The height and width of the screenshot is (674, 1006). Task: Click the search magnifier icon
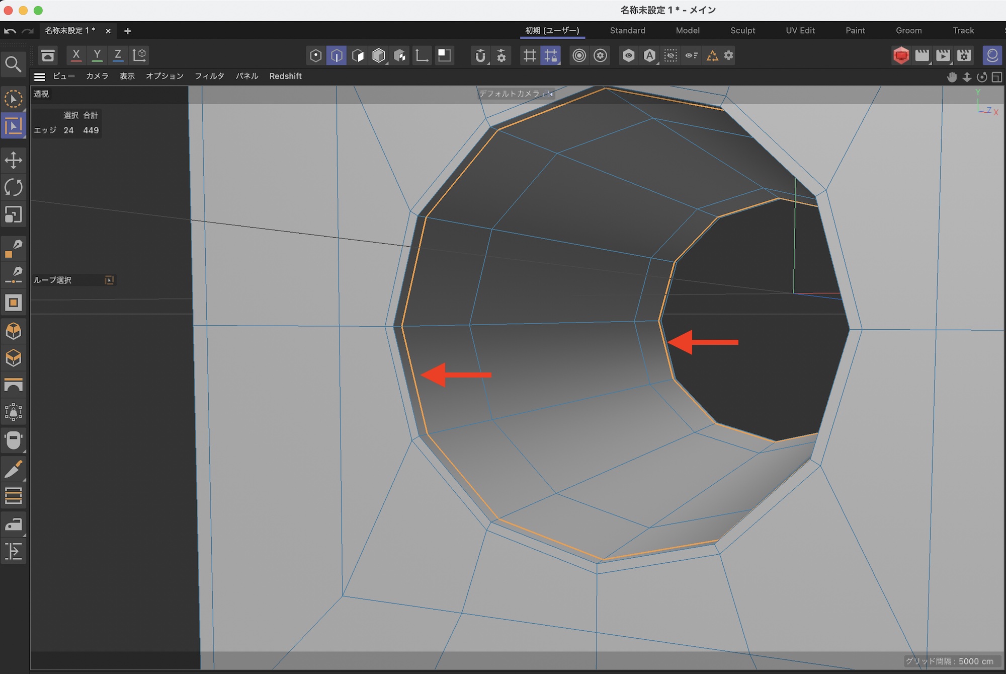point(13,64)
